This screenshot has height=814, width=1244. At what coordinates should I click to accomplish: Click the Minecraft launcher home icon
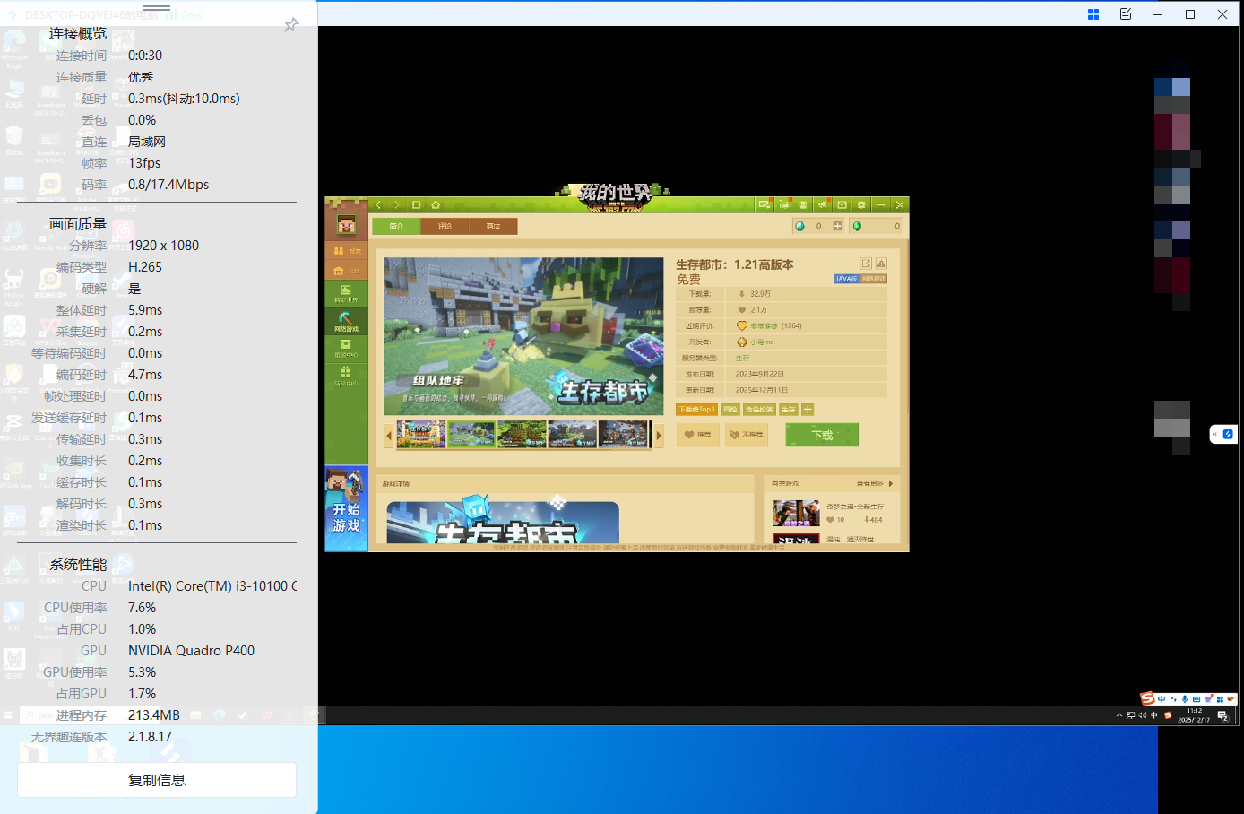click(x=436, y=205)
